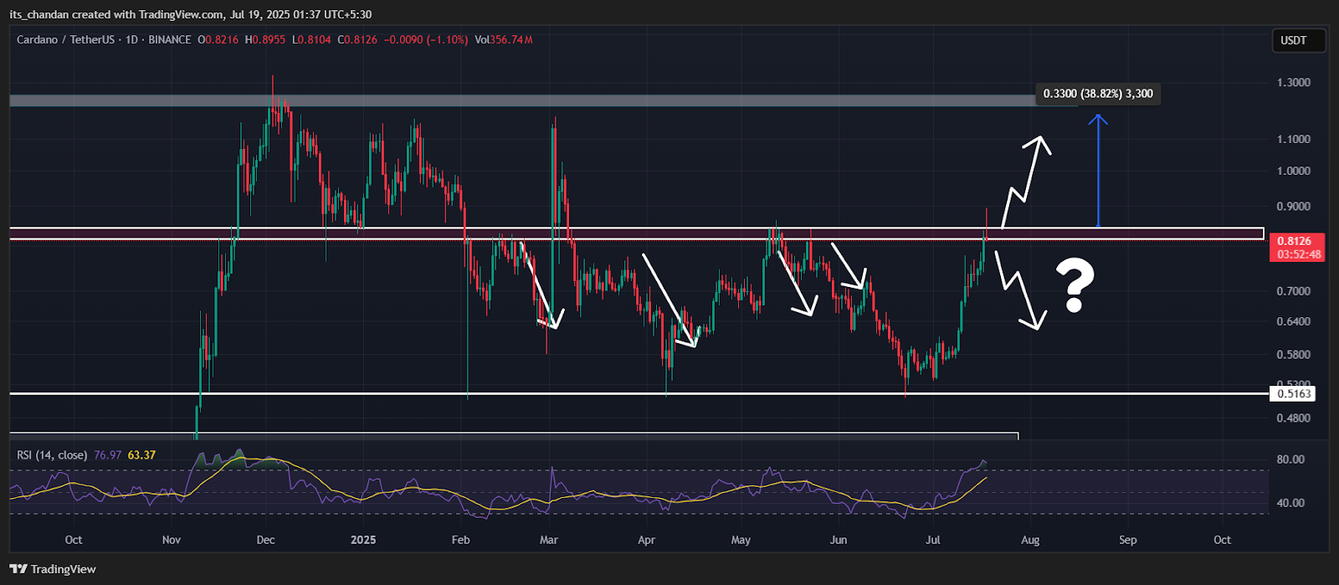Click the Jun label on the time axis
The width and height of the screenshot is (1339, 585).
pyautogui.click(x=838, y=540)
